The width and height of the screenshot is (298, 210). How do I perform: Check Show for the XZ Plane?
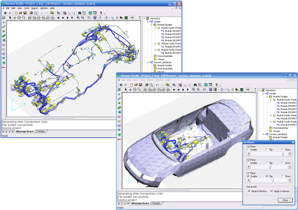(x=283, y=163)
